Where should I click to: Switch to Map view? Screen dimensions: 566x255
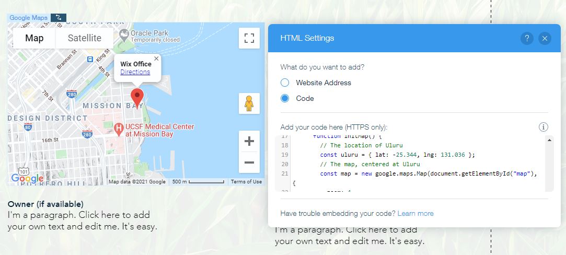pos(34,38)
